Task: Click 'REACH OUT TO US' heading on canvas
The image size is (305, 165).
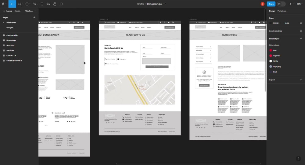Action: tap(135, 35)
